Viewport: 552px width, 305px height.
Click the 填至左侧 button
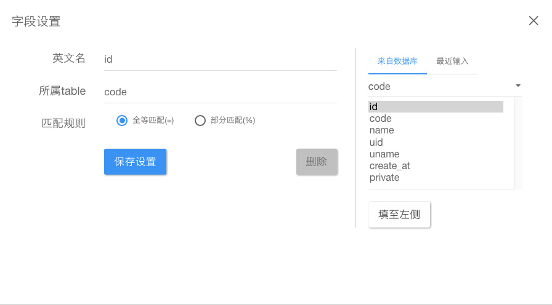pos(399,215)
